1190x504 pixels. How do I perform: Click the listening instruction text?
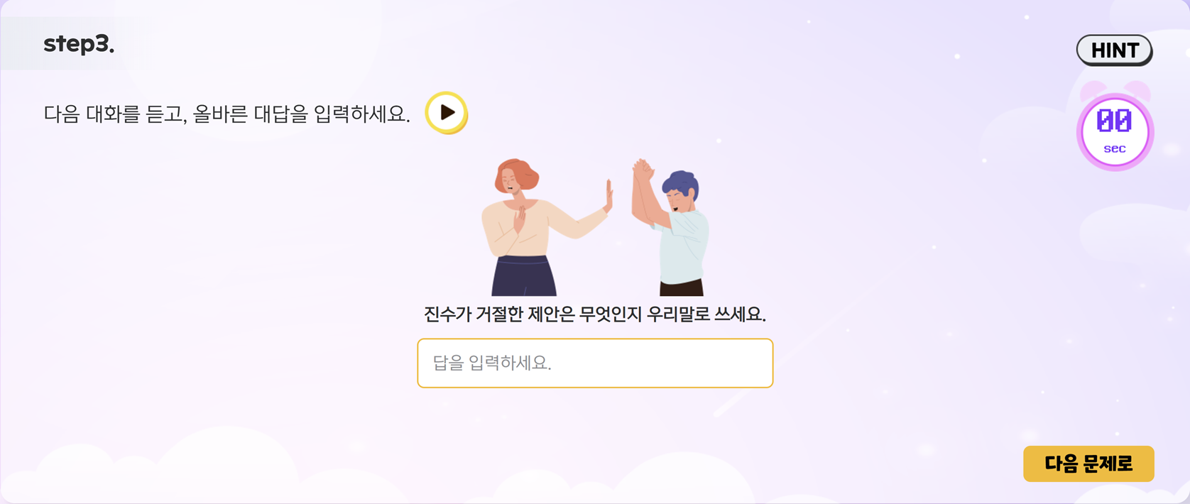[226, 114]
